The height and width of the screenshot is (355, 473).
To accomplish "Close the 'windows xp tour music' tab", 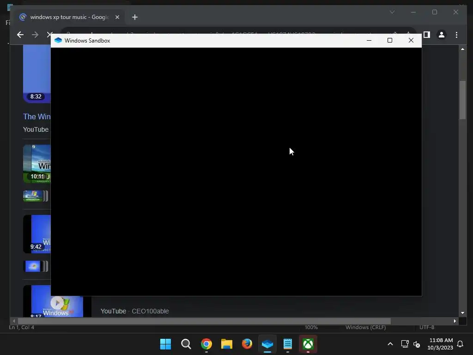I will click(117, 17).
